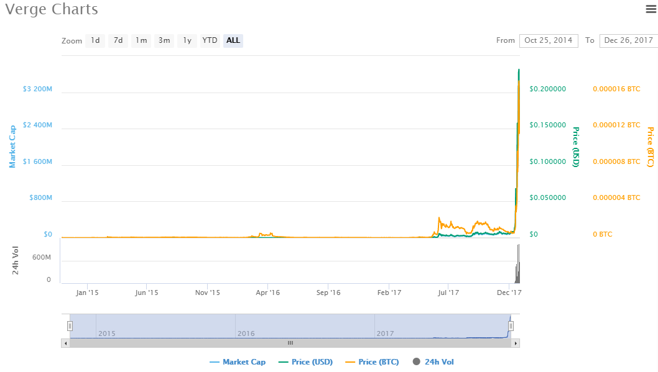The width and height of the screenshot is (658, 372).
Task: Click the Feb '17 x-axis label
Action: click(x=389, y=293)
